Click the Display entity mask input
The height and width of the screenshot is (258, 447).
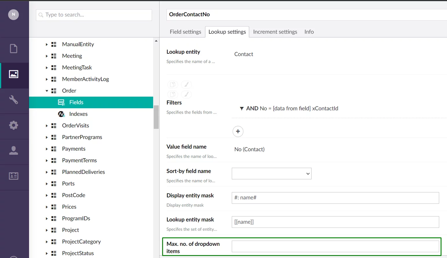(335, 198)
